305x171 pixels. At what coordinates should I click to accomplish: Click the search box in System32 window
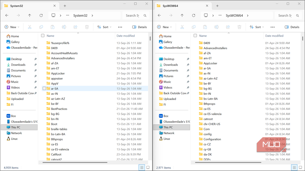[135, 15]
